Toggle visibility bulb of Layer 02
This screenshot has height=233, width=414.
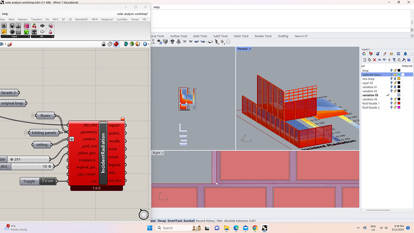(x=391, y=83)
